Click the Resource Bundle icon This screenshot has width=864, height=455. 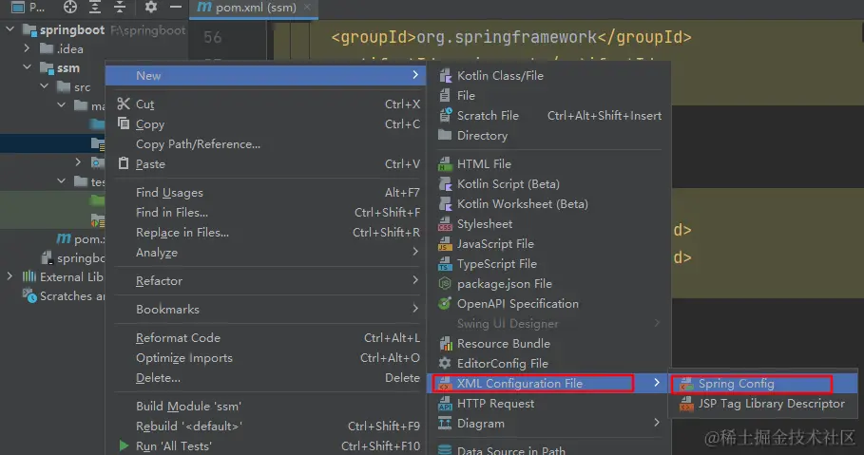[x=445, y=343]
